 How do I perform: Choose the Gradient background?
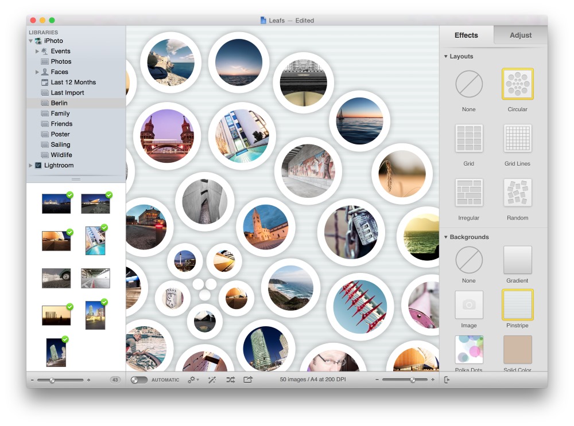[517, 261]
